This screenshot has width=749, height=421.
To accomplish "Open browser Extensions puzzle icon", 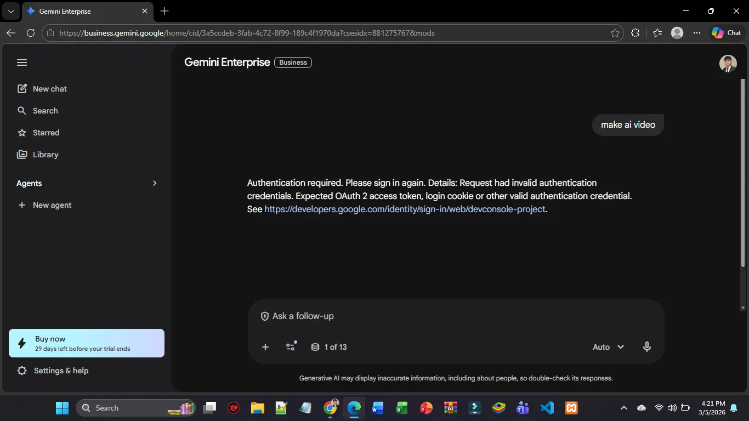I will point(635,33).
